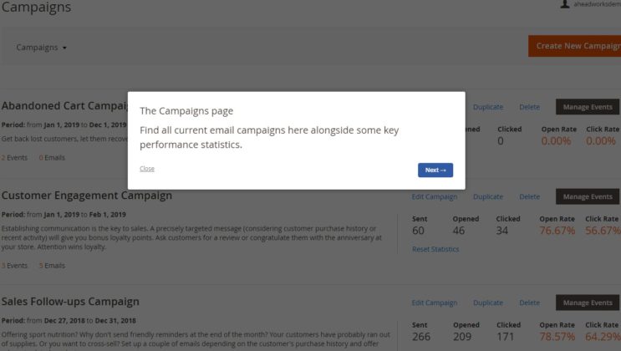Edit the Customer Engagement Campaign

click(x=435, y=197)
